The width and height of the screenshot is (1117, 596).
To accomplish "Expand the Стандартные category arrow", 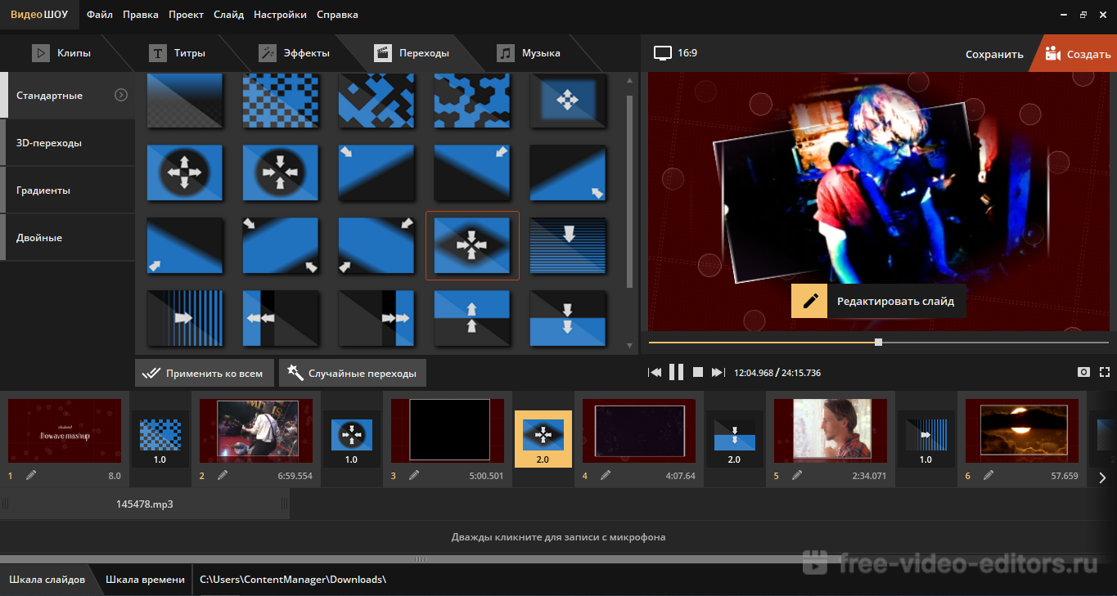I will click(x=121, y=95).
